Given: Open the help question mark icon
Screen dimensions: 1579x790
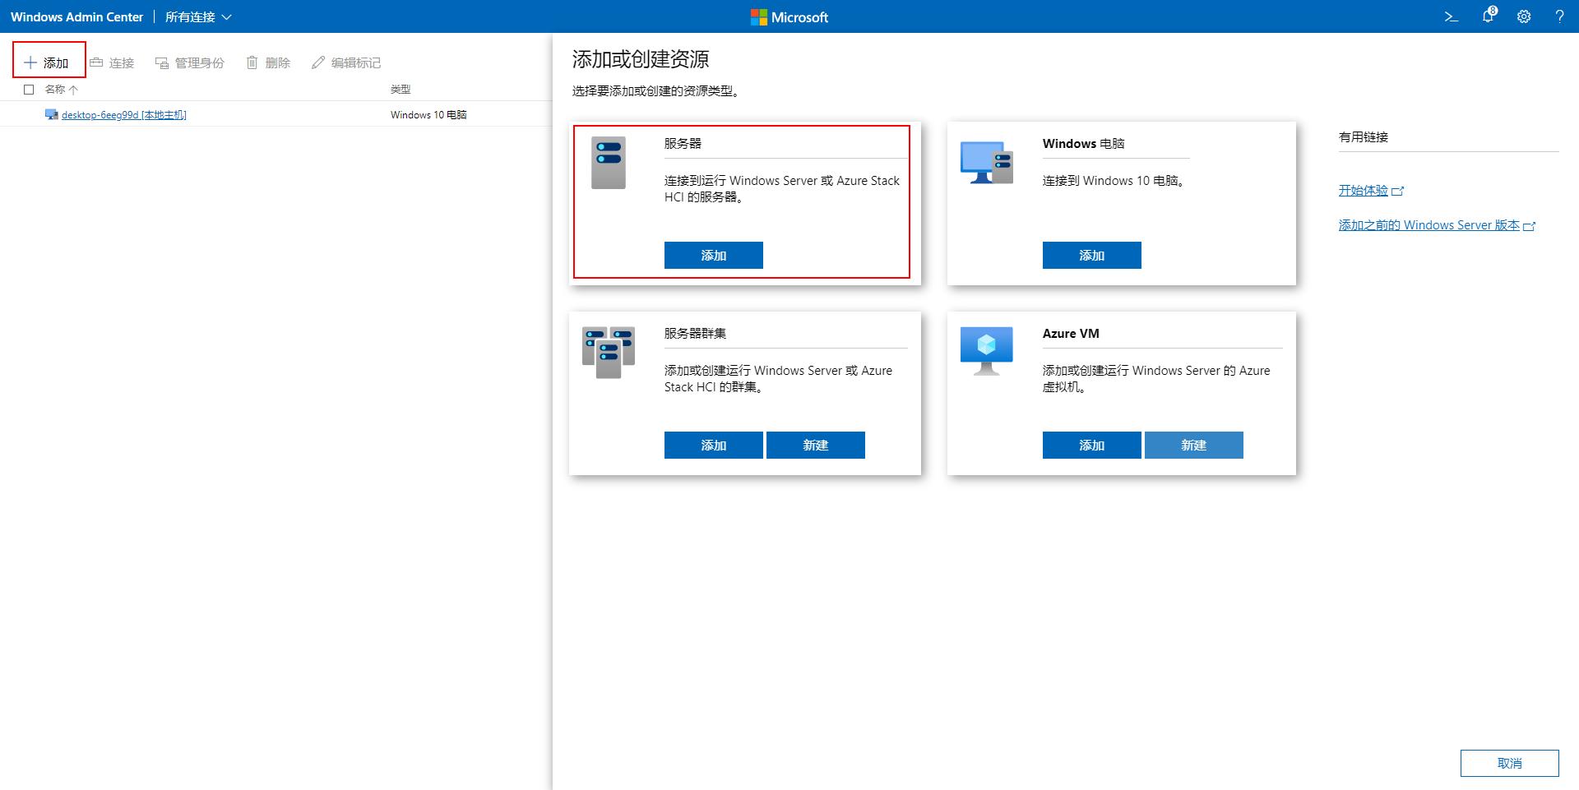Looking at the screenshot, I should 1559,16.
